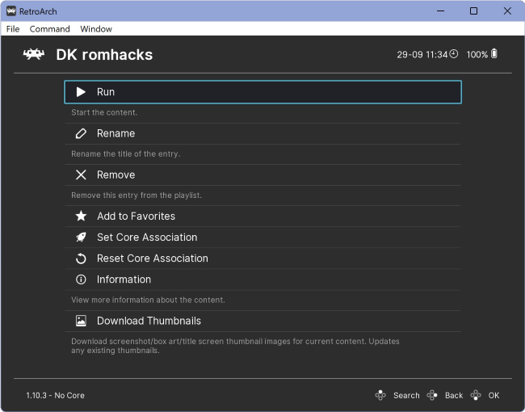Screen dimensions: 525x412
Task: Click the circled i Information icon
Action: [81, 280]
